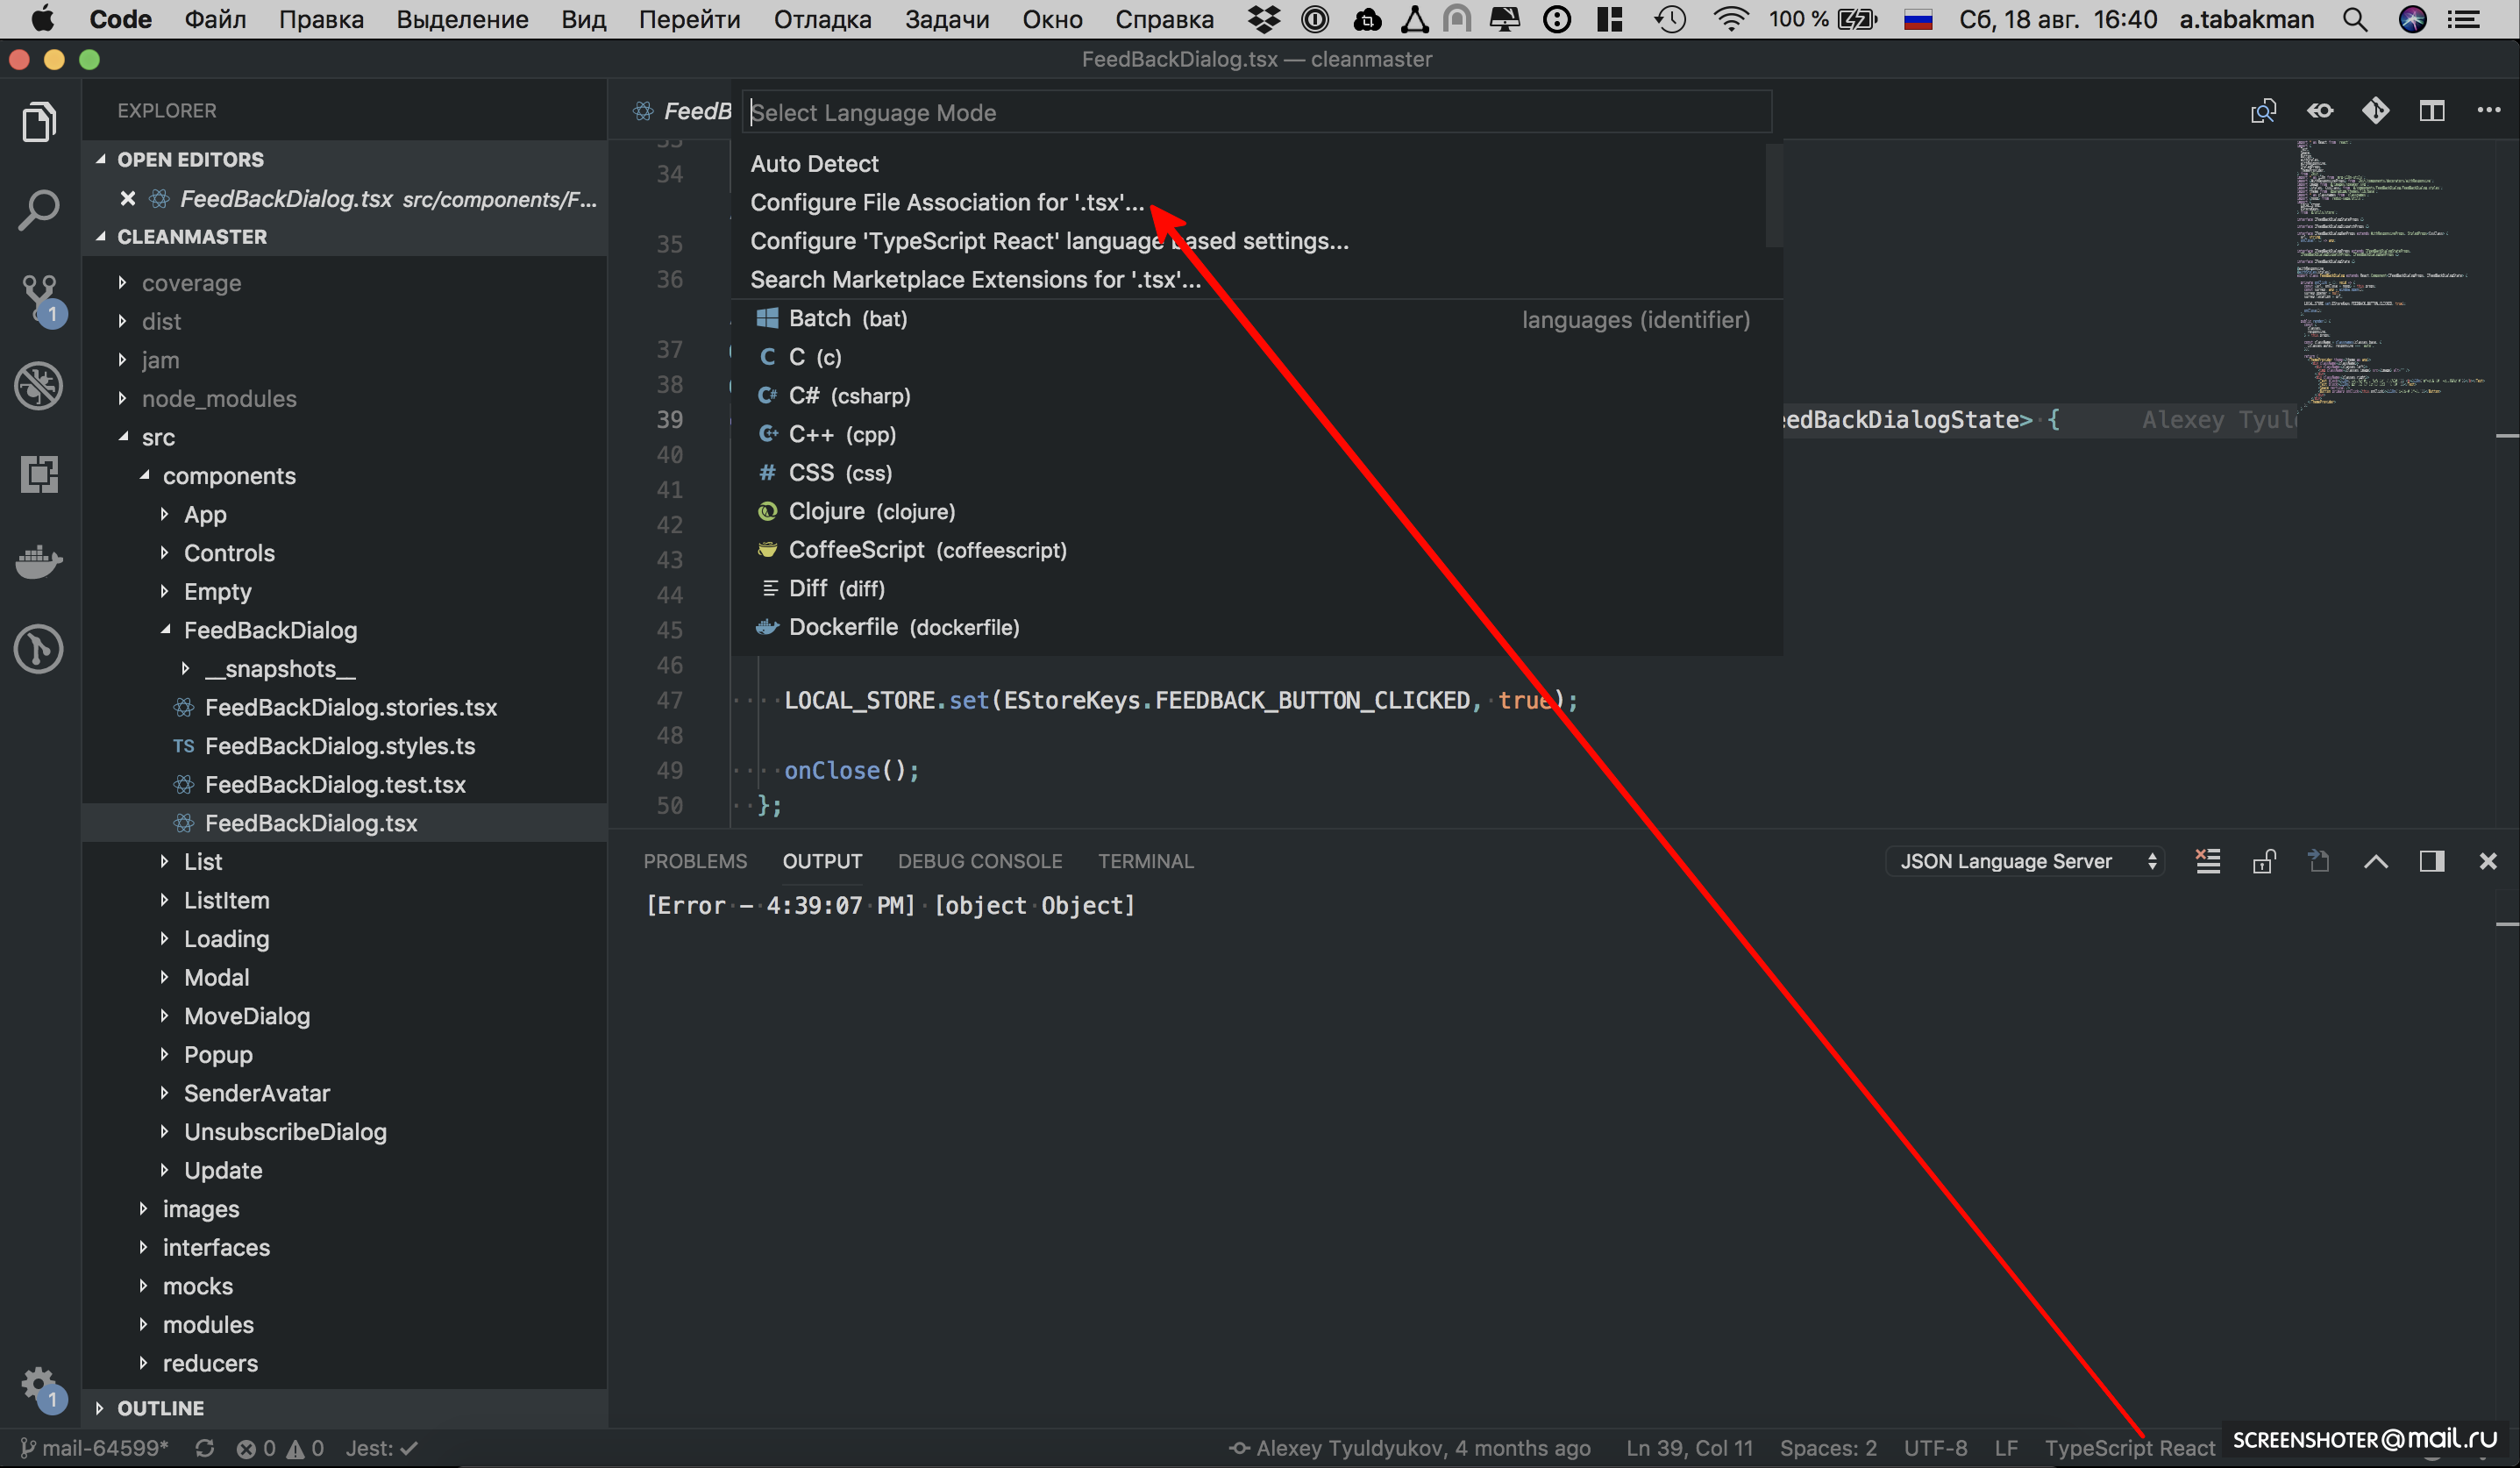Switch to the TERMINAL tab
This screenshot has width=2520, height=1468.
[1145, 861]
